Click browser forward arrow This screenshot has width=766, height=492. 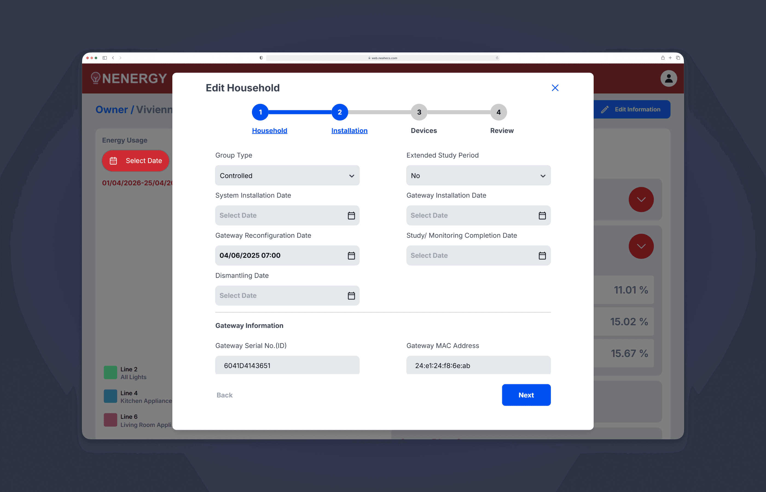pos(120,58)
